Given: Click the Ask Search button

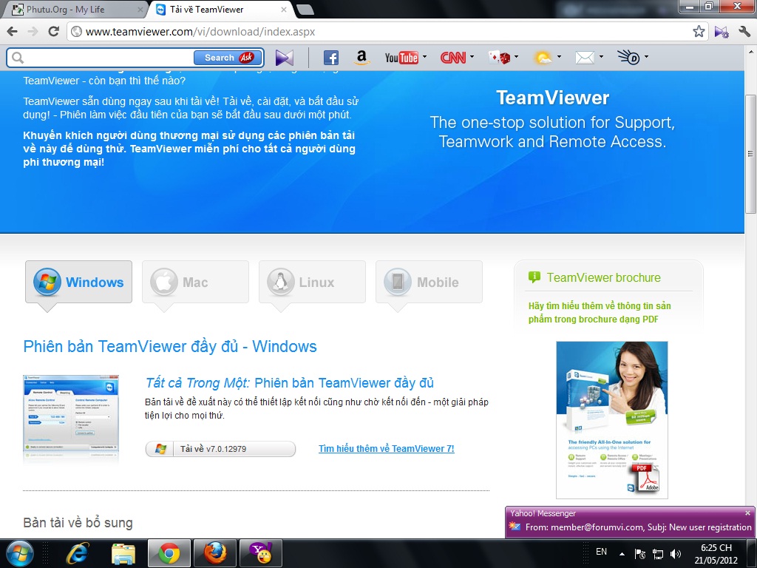Looking at the screenshot, I should coord(228,58).
